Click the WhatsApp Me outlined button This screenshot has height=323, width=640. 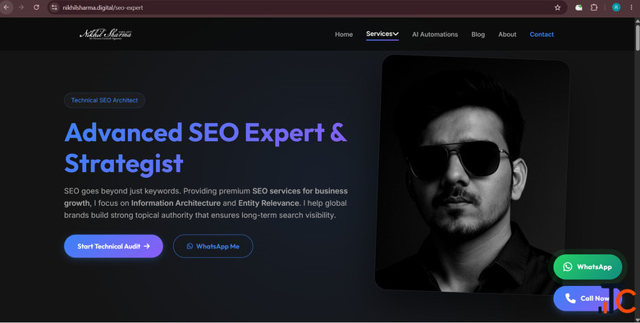[x=213, y=246]
